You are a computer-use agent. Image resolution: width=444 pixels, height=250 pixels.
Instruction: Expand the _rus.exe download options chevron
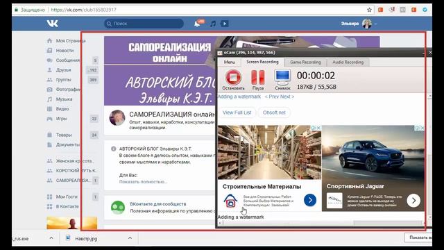click(x=51, y=238)
